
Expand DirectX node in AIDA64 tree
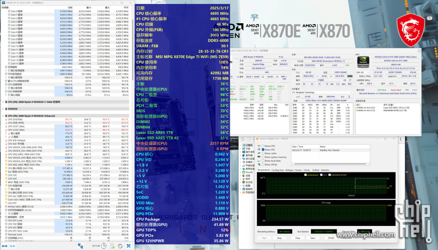click(240, 172)
